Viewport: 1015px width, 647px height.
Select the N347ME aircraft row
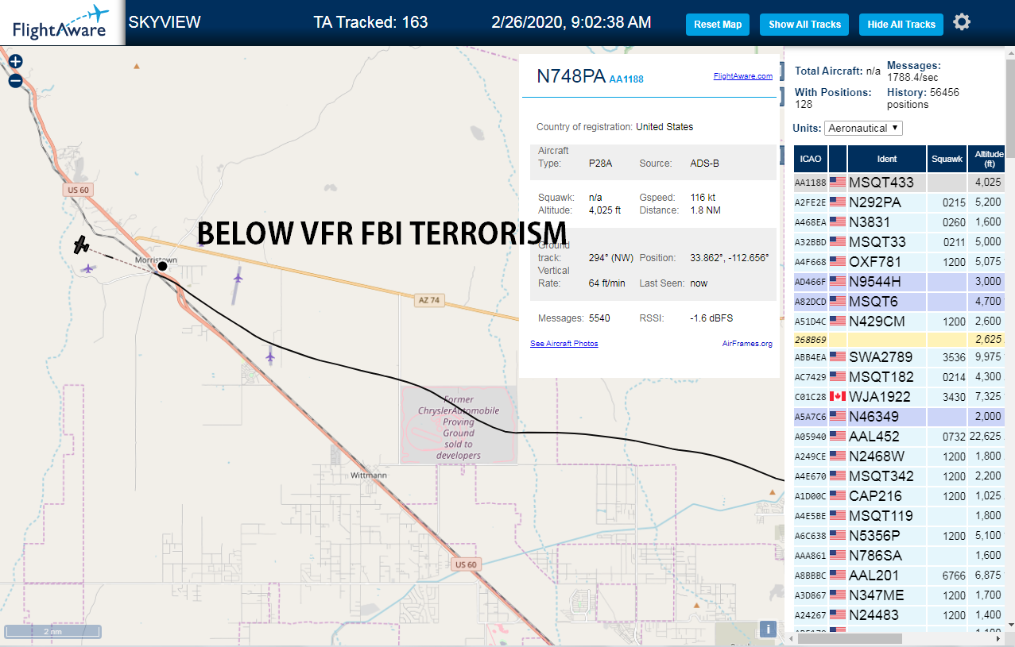point(900,595)
